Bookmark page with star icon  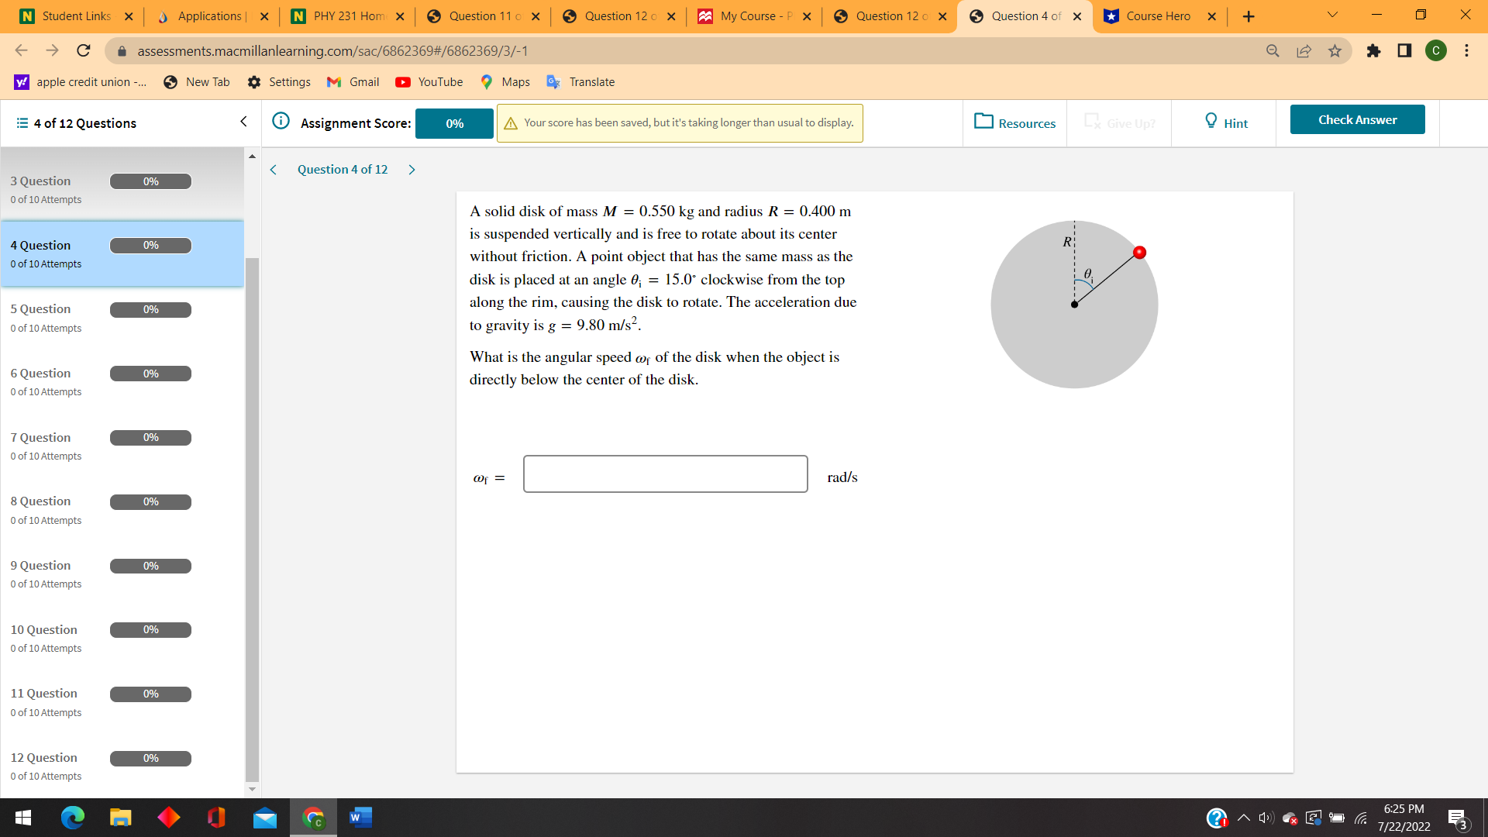(x=1335, y=51)
